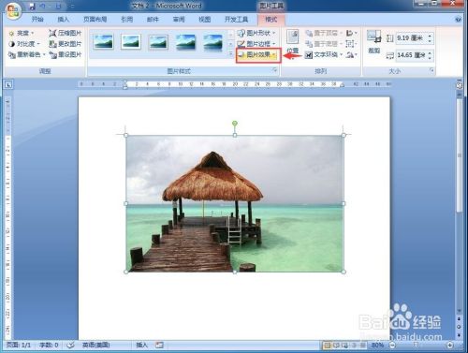This screenshot has width=468, height=353.
Task: Open the align objects icon dropdown
Action: point(351,33)
